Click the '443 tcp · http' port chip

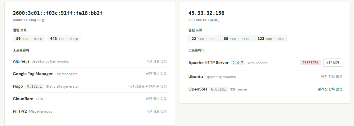(64, 39)
